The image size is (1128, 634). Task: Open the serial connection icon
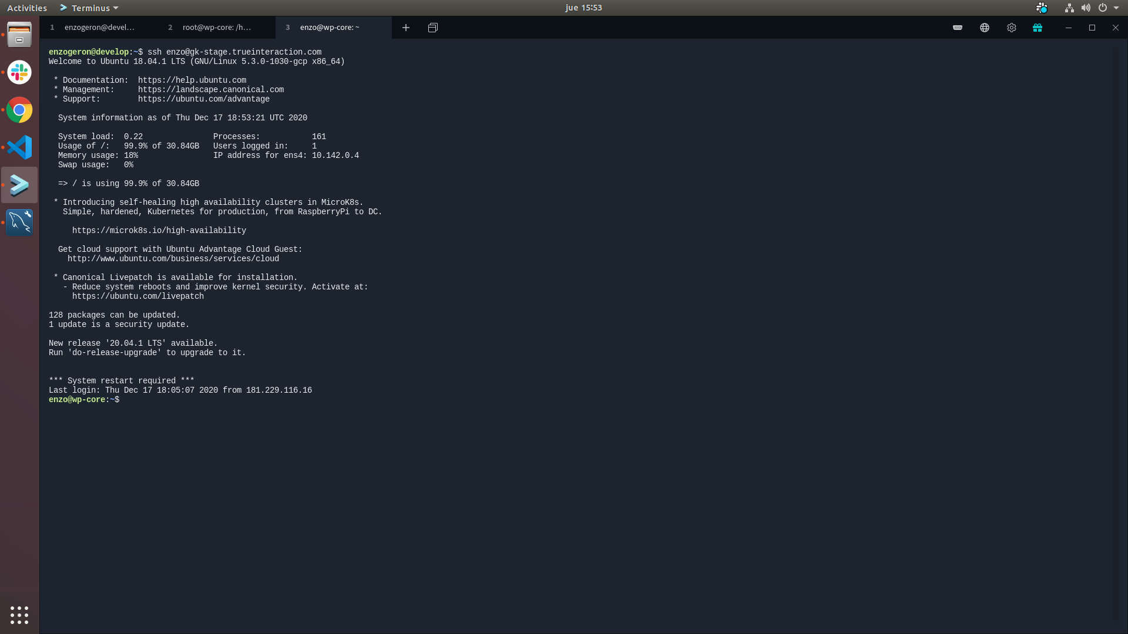point(958,28)
